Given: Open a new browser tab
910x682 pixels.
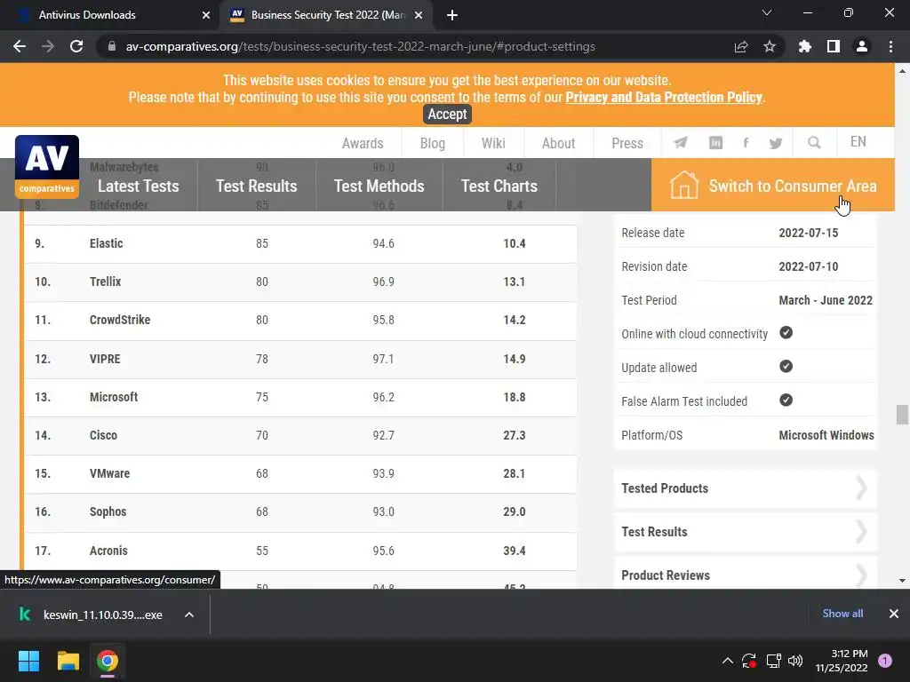Looking at the screenshot, I should point(452,15).
